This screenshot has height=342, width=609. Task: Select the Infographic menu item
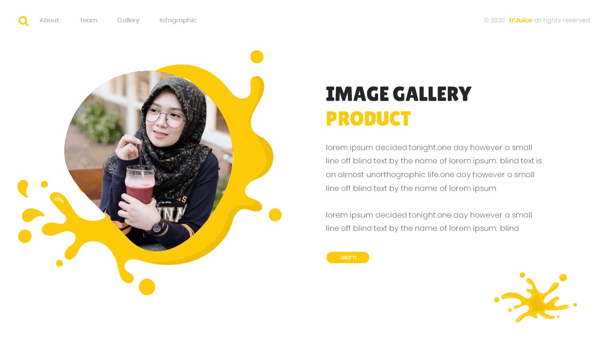click(x=178, y=20)
